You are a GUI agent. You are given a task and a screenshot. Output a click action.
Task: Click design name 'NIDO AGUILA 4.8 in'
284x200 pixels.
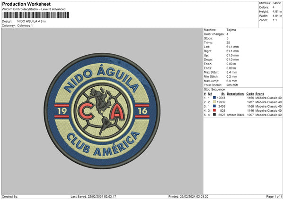coord(32,21)
